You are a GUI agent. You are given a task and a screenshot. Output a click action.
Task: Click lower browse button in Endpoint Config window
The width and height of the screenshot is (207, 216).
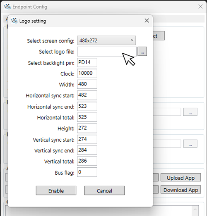190,144
